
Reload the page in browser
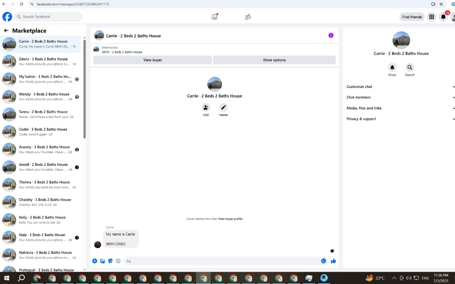pos(21,4)
